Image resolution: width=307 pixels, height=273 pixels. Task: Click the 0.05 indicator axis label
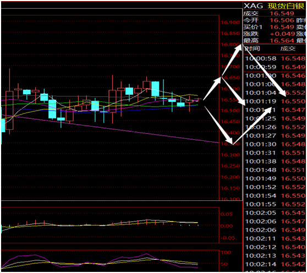coord(226,214)
